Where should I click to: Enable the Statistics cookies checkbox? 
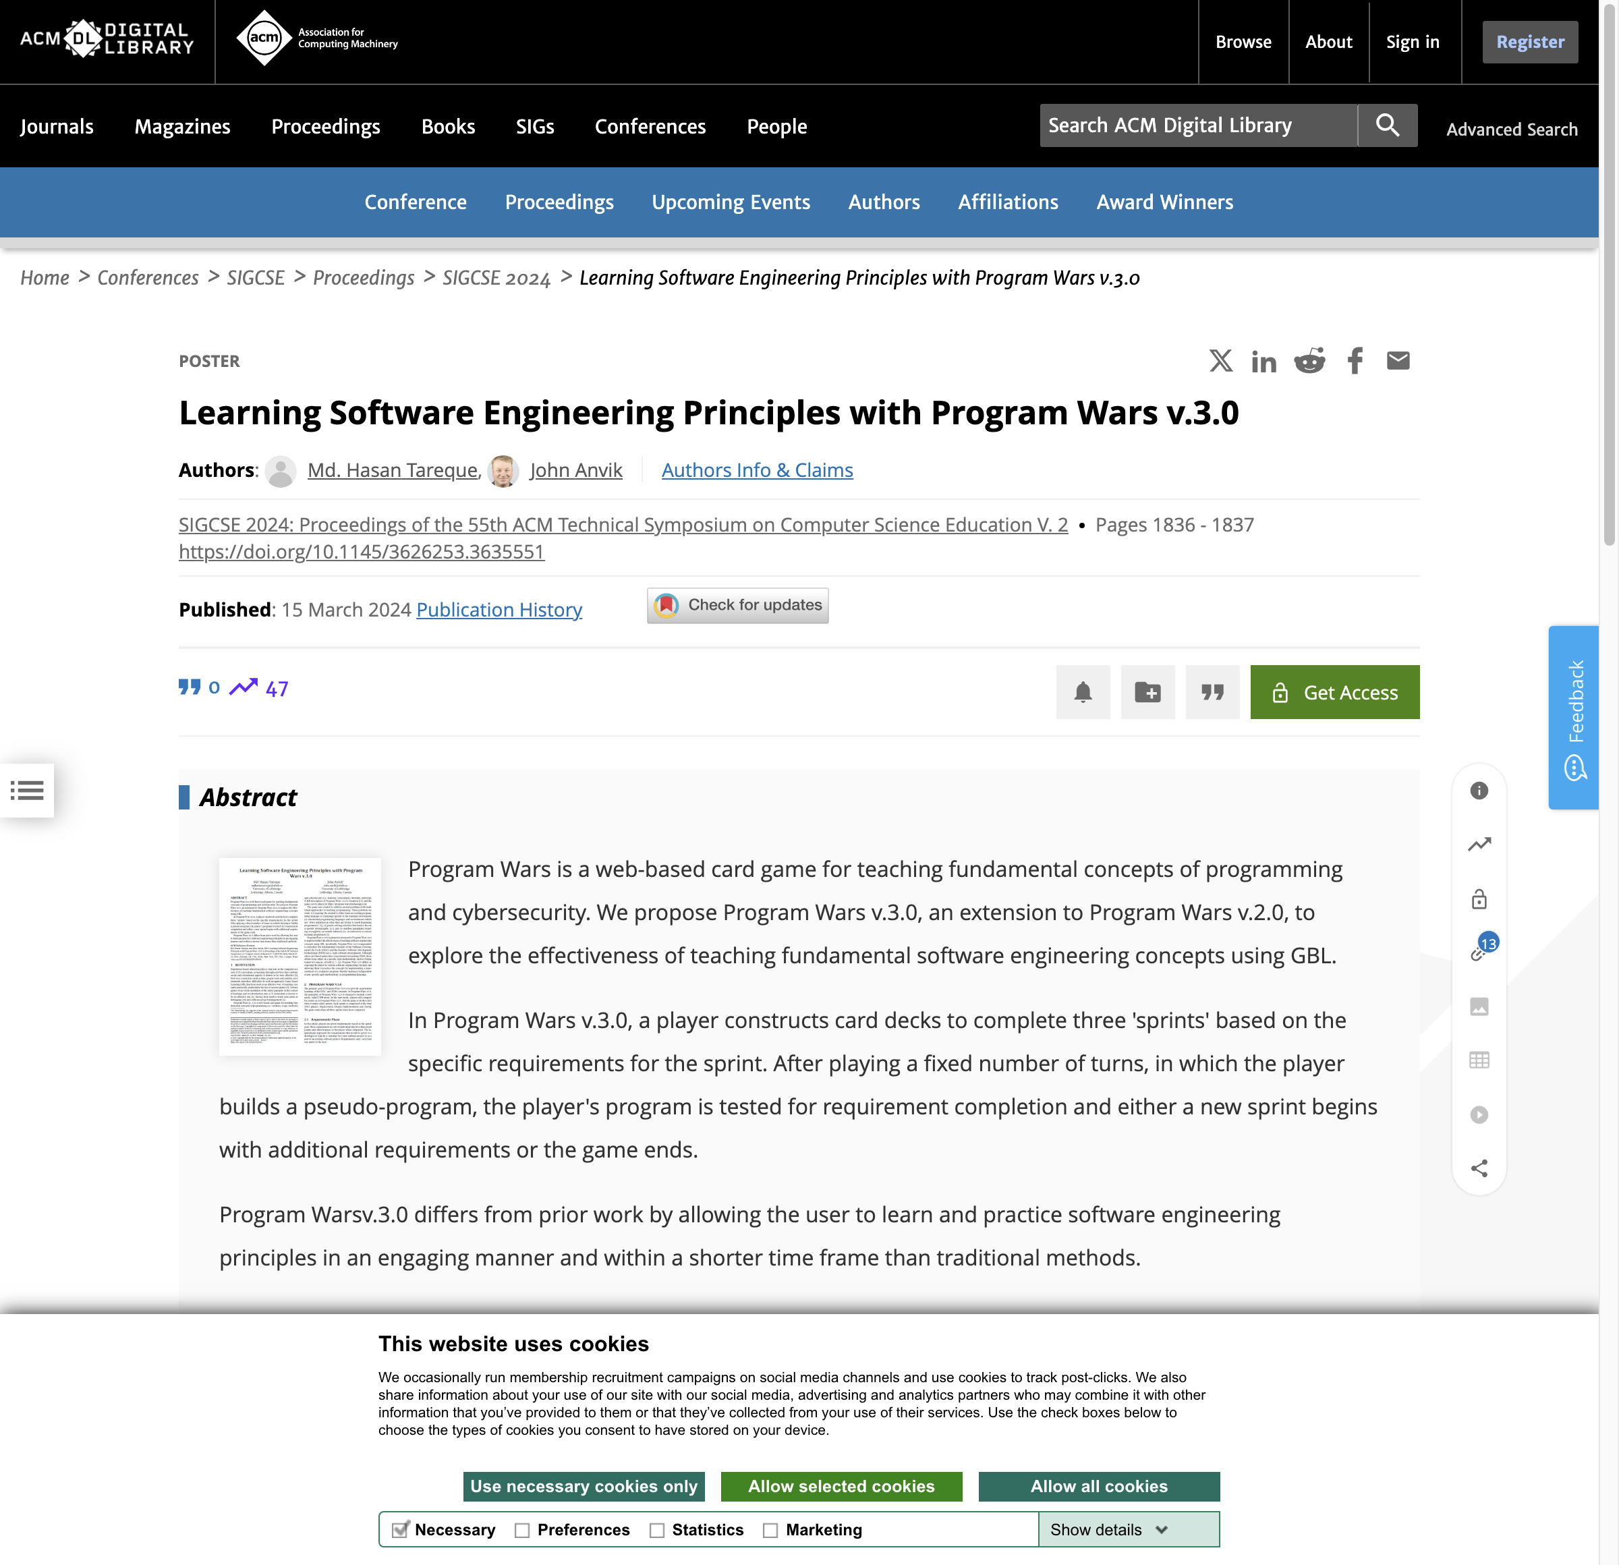coord(658,1529)
